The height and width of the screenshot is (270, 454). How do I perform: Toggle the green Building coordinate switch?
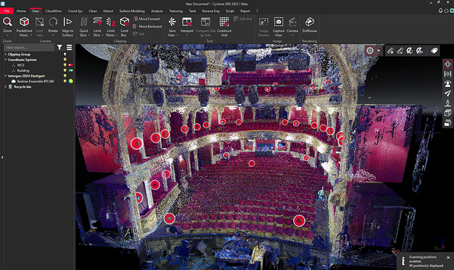point(71,70)
